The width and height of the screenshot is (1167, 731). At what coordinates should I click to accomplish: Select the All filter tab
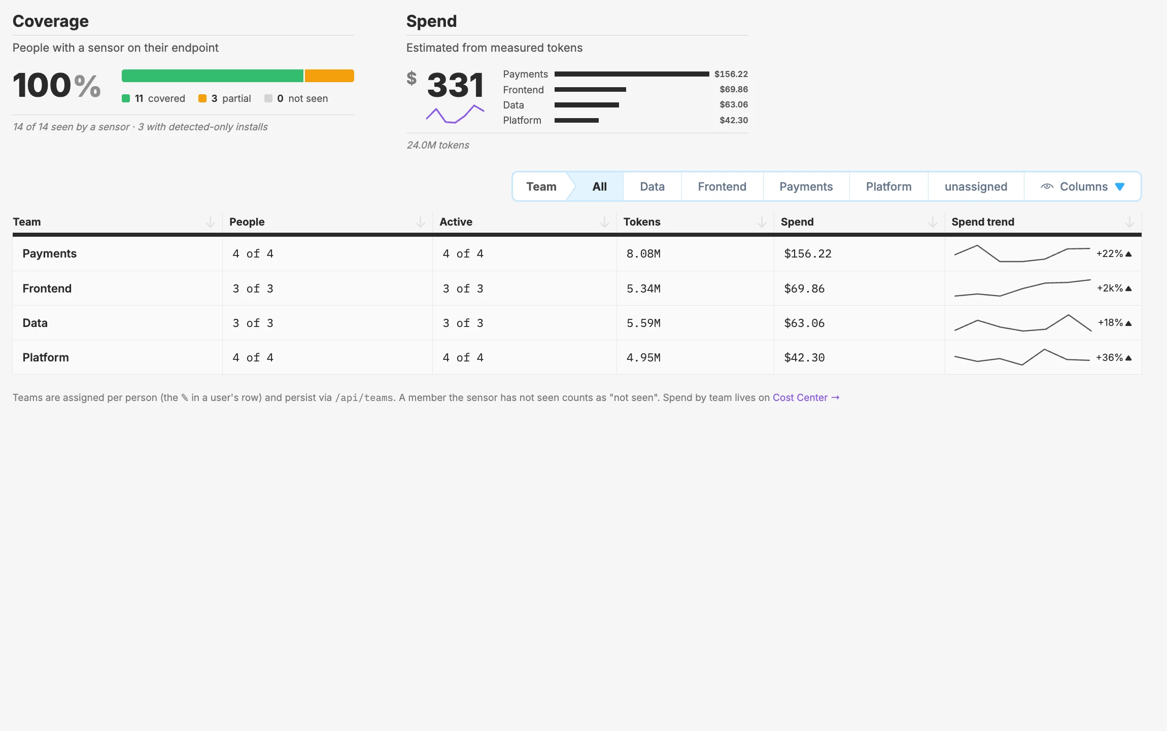click(x=599, y=187)
